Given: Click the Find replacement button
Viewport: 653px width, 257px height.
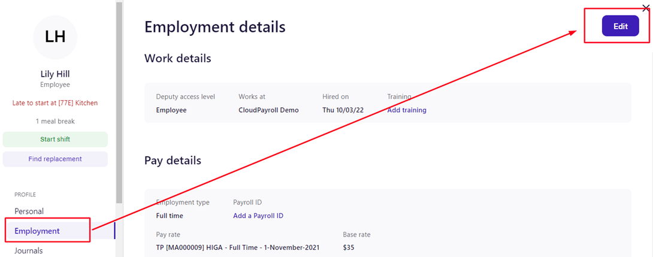Looking at the screenshot, I should (x=55, y=159).
